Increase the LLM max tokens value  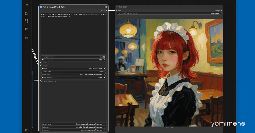pyautogui.click(x=104, y=60)
